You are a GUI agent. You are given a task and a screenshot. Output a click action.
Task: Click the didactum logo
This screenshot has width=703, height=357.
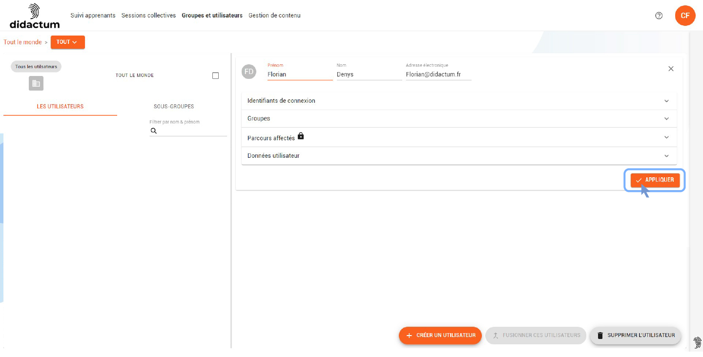coord(35,16)
